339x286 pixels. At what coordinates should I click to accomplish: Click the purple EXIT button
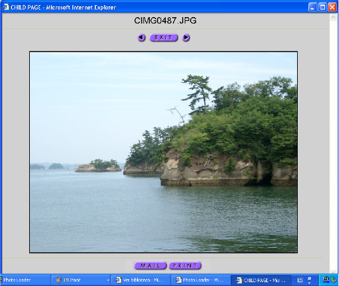164,37
